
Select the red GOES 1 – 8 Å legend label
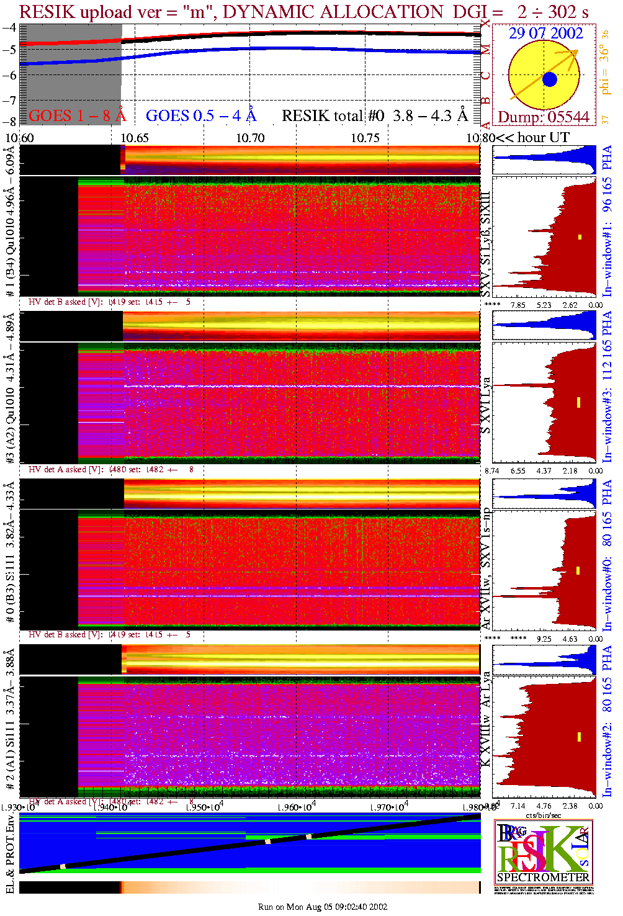pos(77,116)
